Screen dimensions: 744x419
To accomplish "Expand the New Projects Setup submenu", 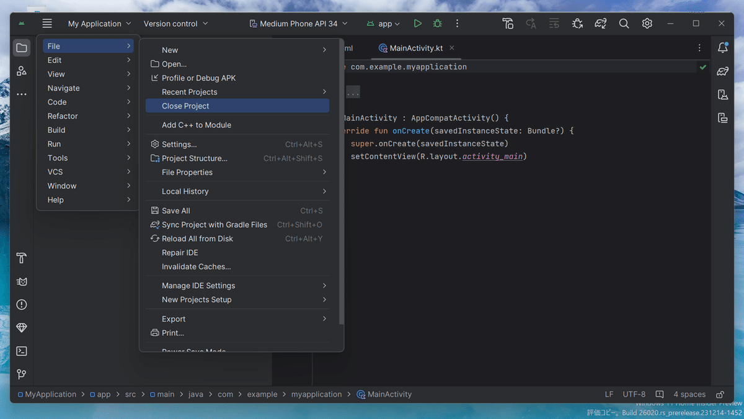I will point(237,300).
